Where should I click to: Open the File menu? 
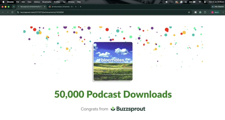click(18, 2)
